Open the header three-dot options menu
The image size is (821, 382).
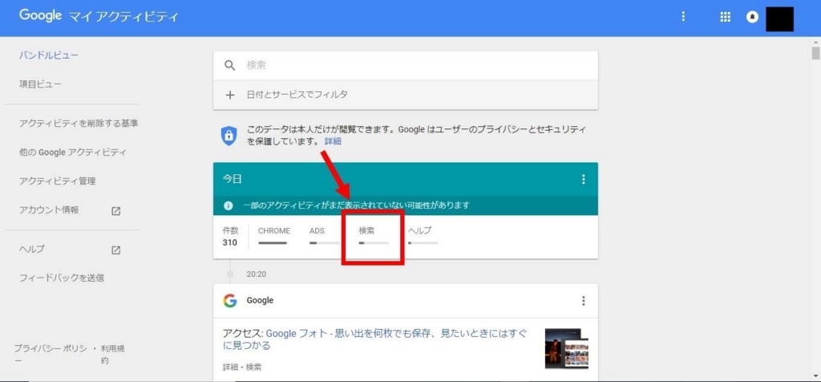pos(683,17)
